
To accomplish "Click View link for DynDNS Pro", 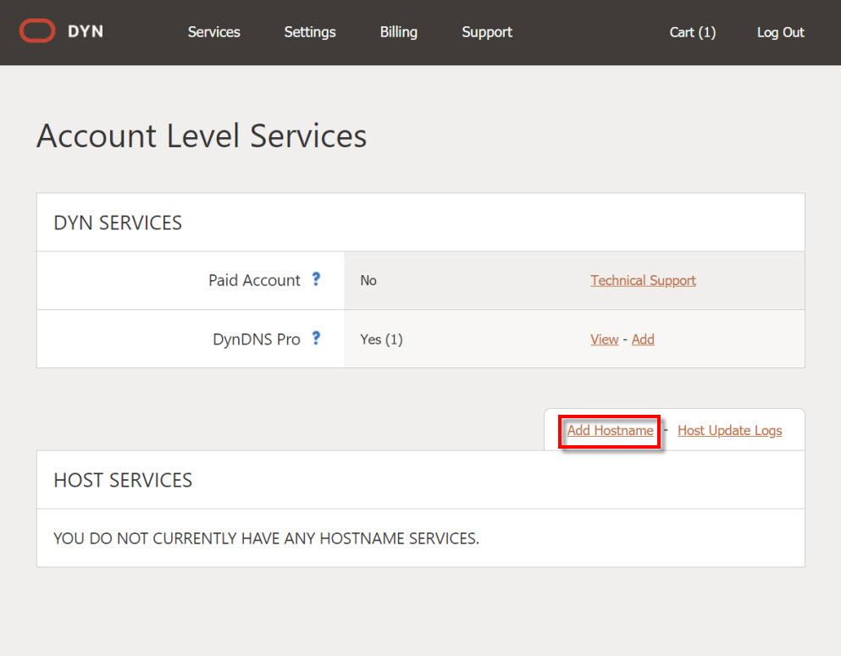I will (604, 339).
